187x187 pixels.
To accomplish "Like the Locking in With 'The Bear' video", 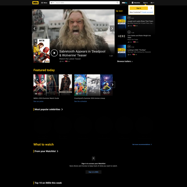I will [129, 54].
